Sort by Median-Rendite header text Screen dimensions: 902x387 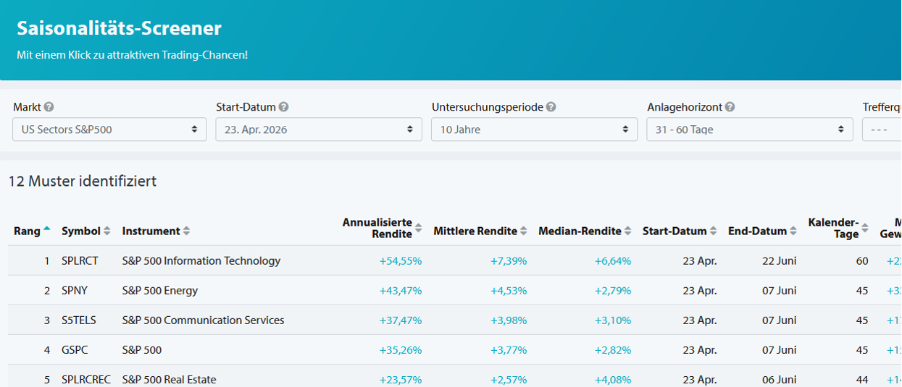pyautogui.click(x=580, y=231)
